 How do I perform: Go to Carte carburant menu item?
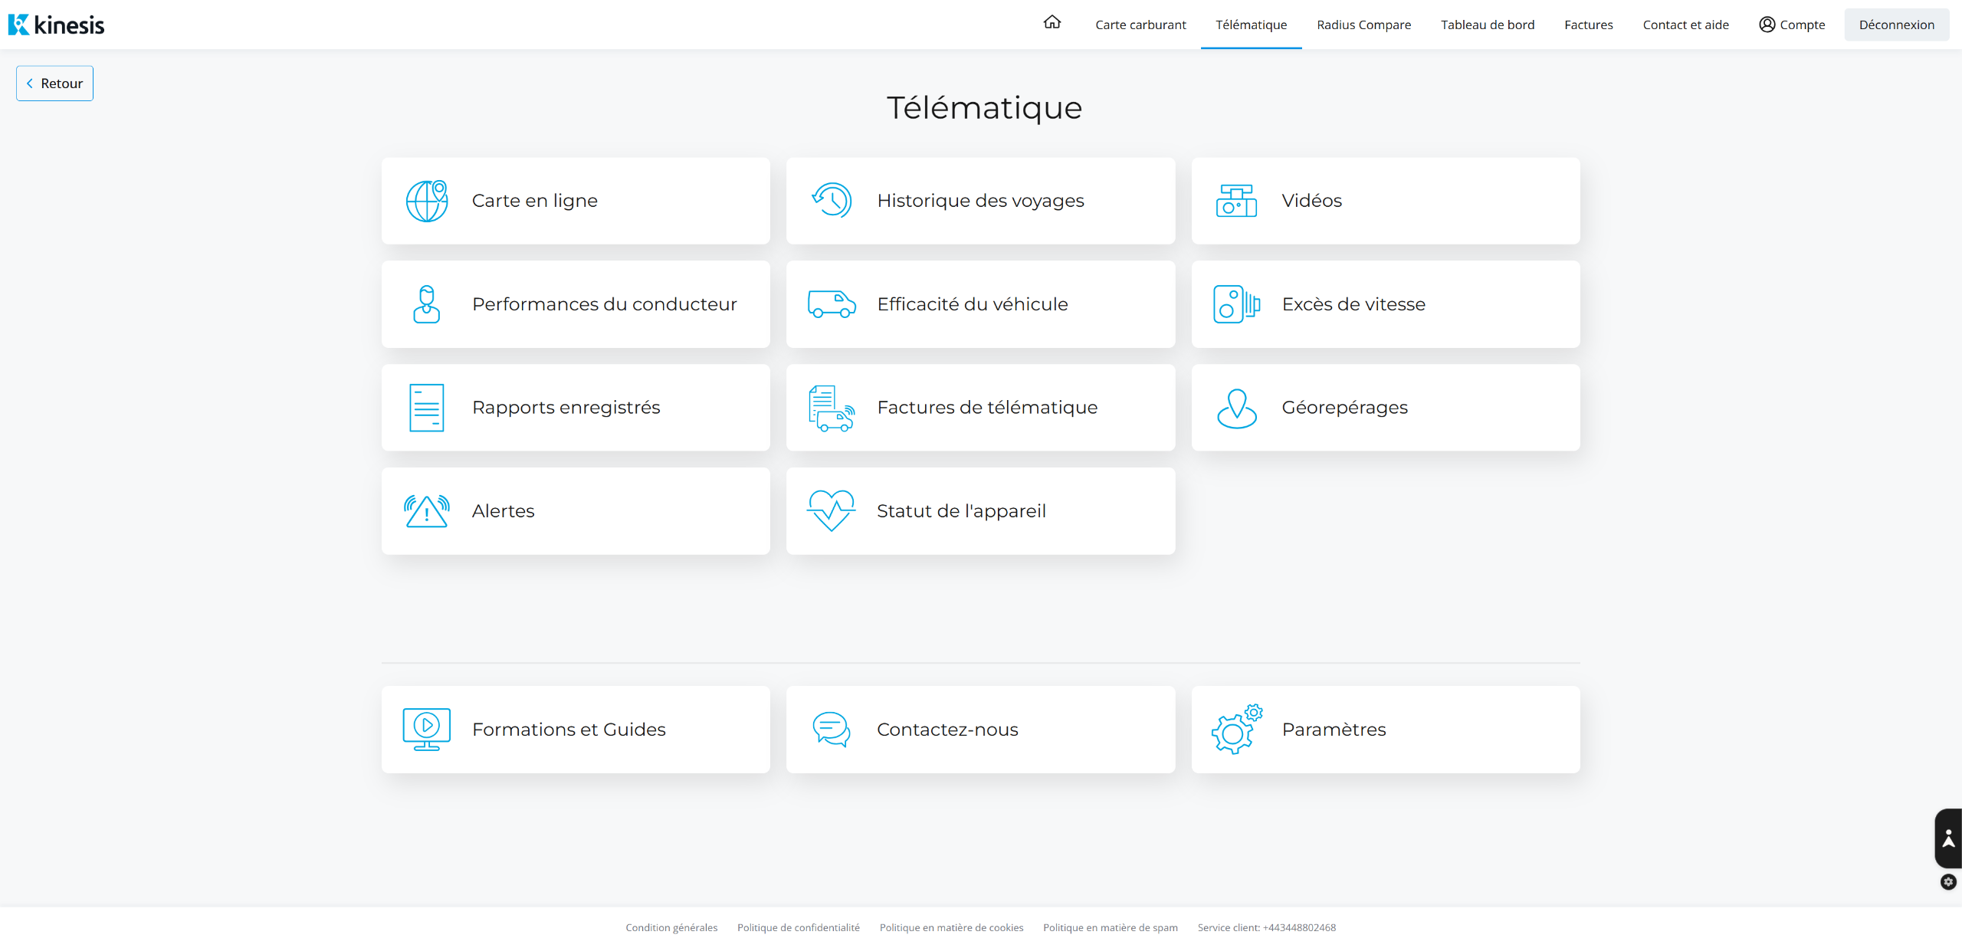coord(1140,25)
